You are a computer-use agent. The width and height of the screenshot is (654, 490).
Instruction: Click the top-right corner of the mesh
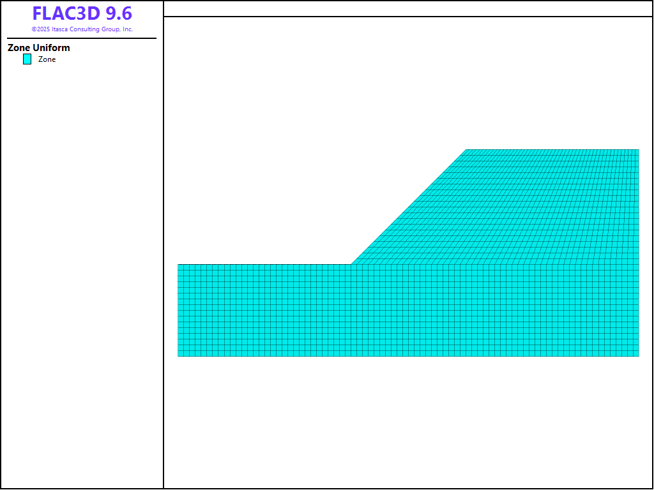638,150
